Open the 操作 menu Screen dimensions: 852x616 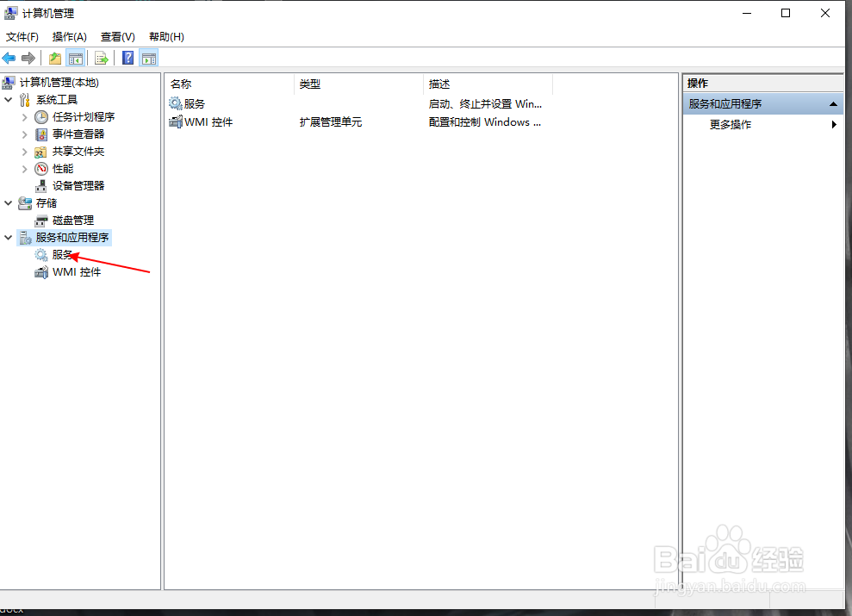tap(69, 36)
